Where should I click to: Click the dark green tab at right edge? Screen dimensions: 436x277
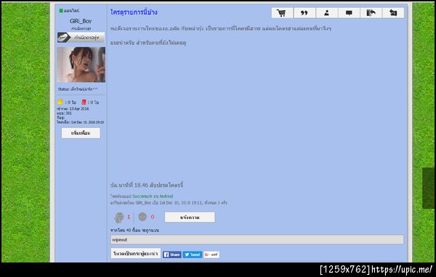point(428,189)
